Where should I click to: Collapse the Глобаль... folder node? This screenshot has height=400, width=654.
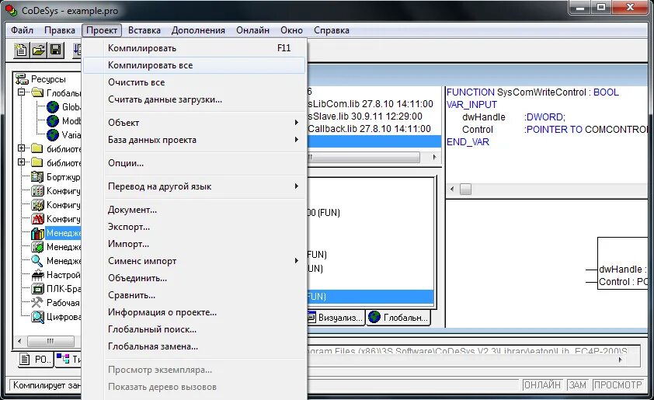[x=21, y=92]
